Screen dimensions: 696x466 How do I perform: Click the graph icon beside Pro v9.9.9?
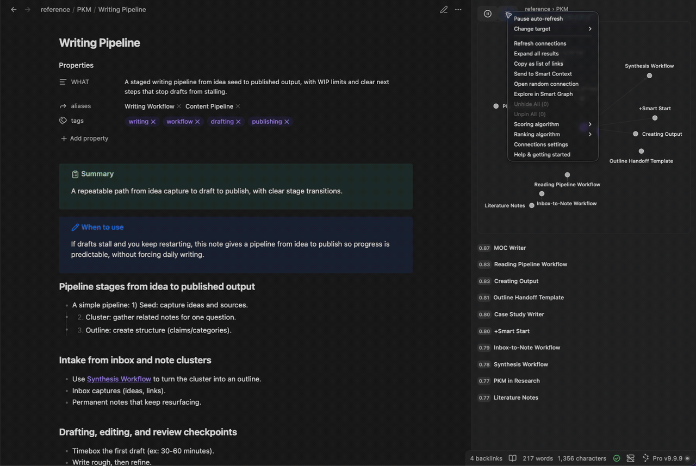(x=645, y=458)
